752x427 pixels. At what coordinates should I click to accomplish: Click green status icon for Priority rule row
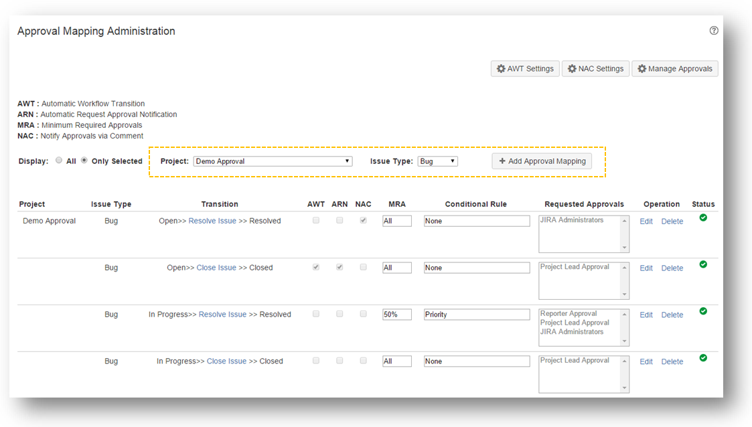(x=703, y=311)
